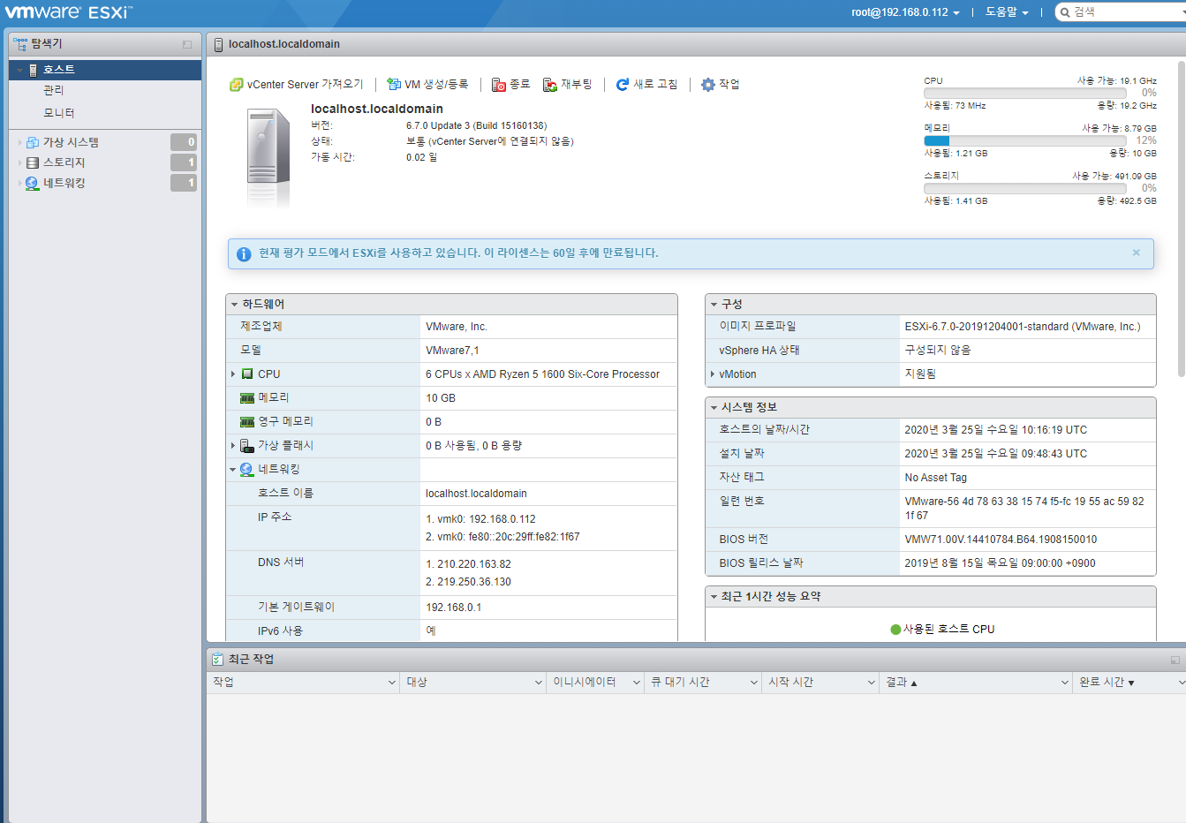Click the CPU chip icon in hardware panel

247,374
